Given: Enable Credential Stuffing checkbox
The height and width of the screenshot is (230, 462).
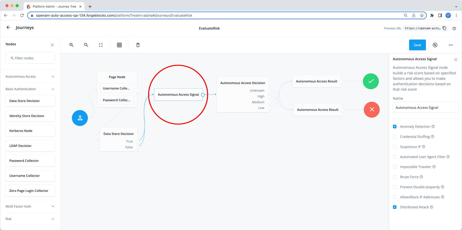Looking at the screenshot, I should 395,137.
